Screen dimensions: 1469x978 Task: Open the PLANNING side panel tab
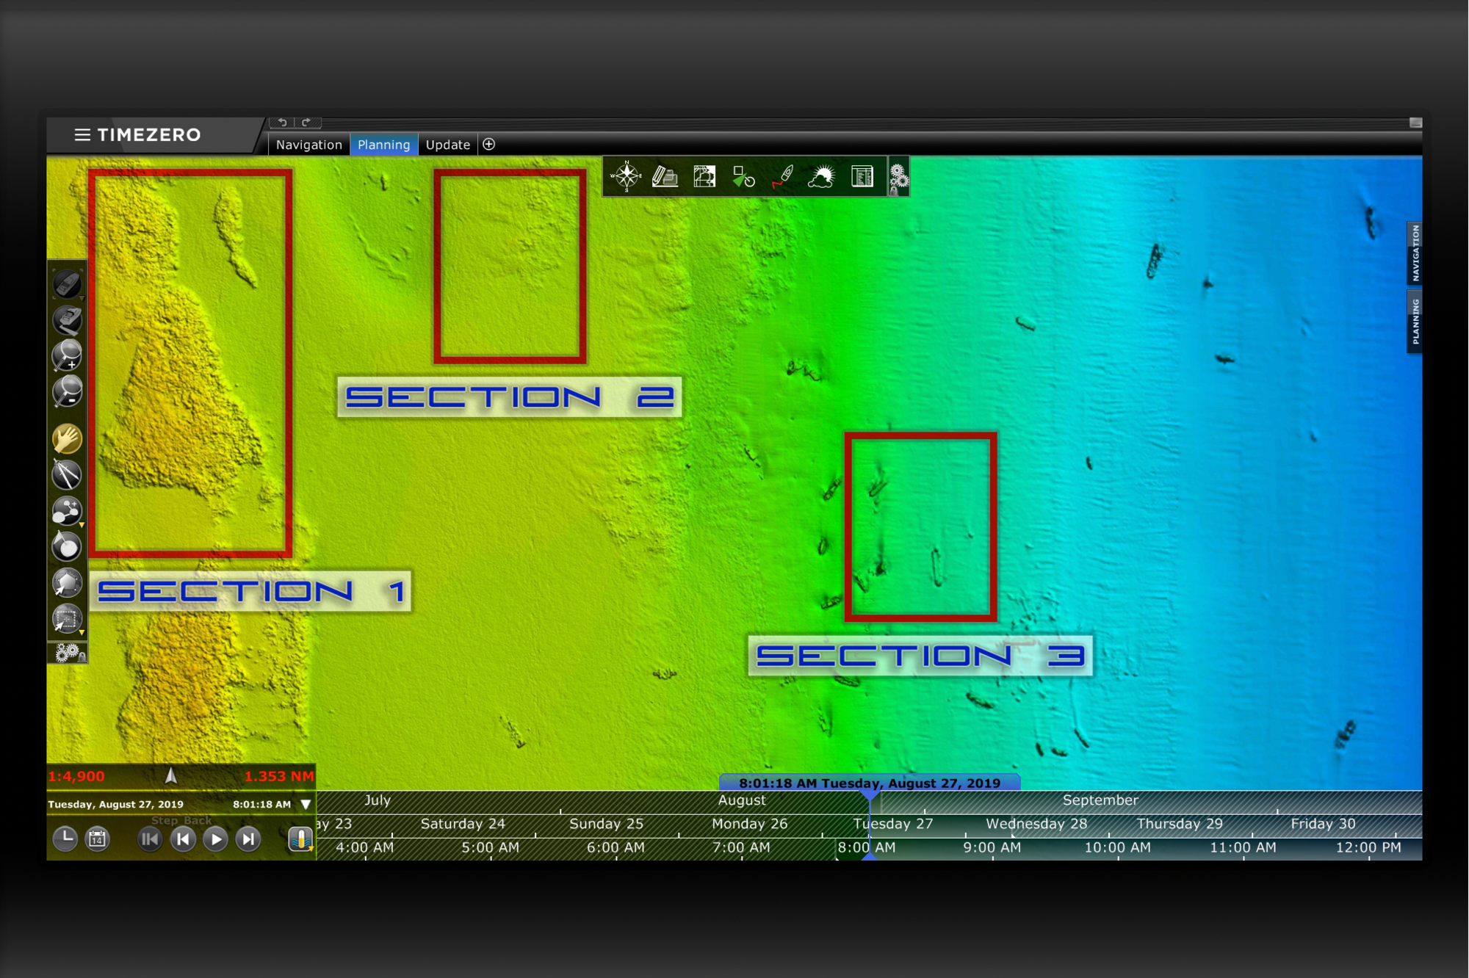pos(1414,322)
